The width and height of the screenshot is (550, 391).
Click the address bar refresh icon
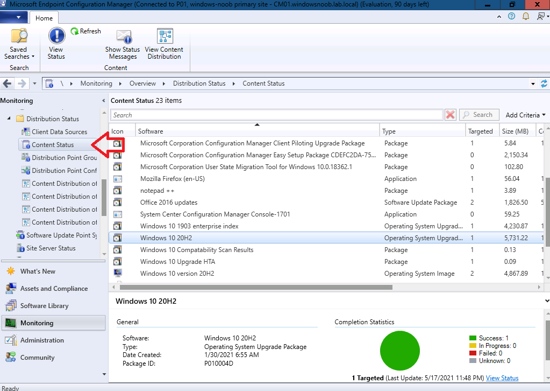pyautogui.click(x=544, y=83)
